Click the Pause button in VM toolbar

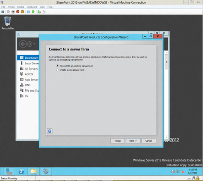point(29,12)
